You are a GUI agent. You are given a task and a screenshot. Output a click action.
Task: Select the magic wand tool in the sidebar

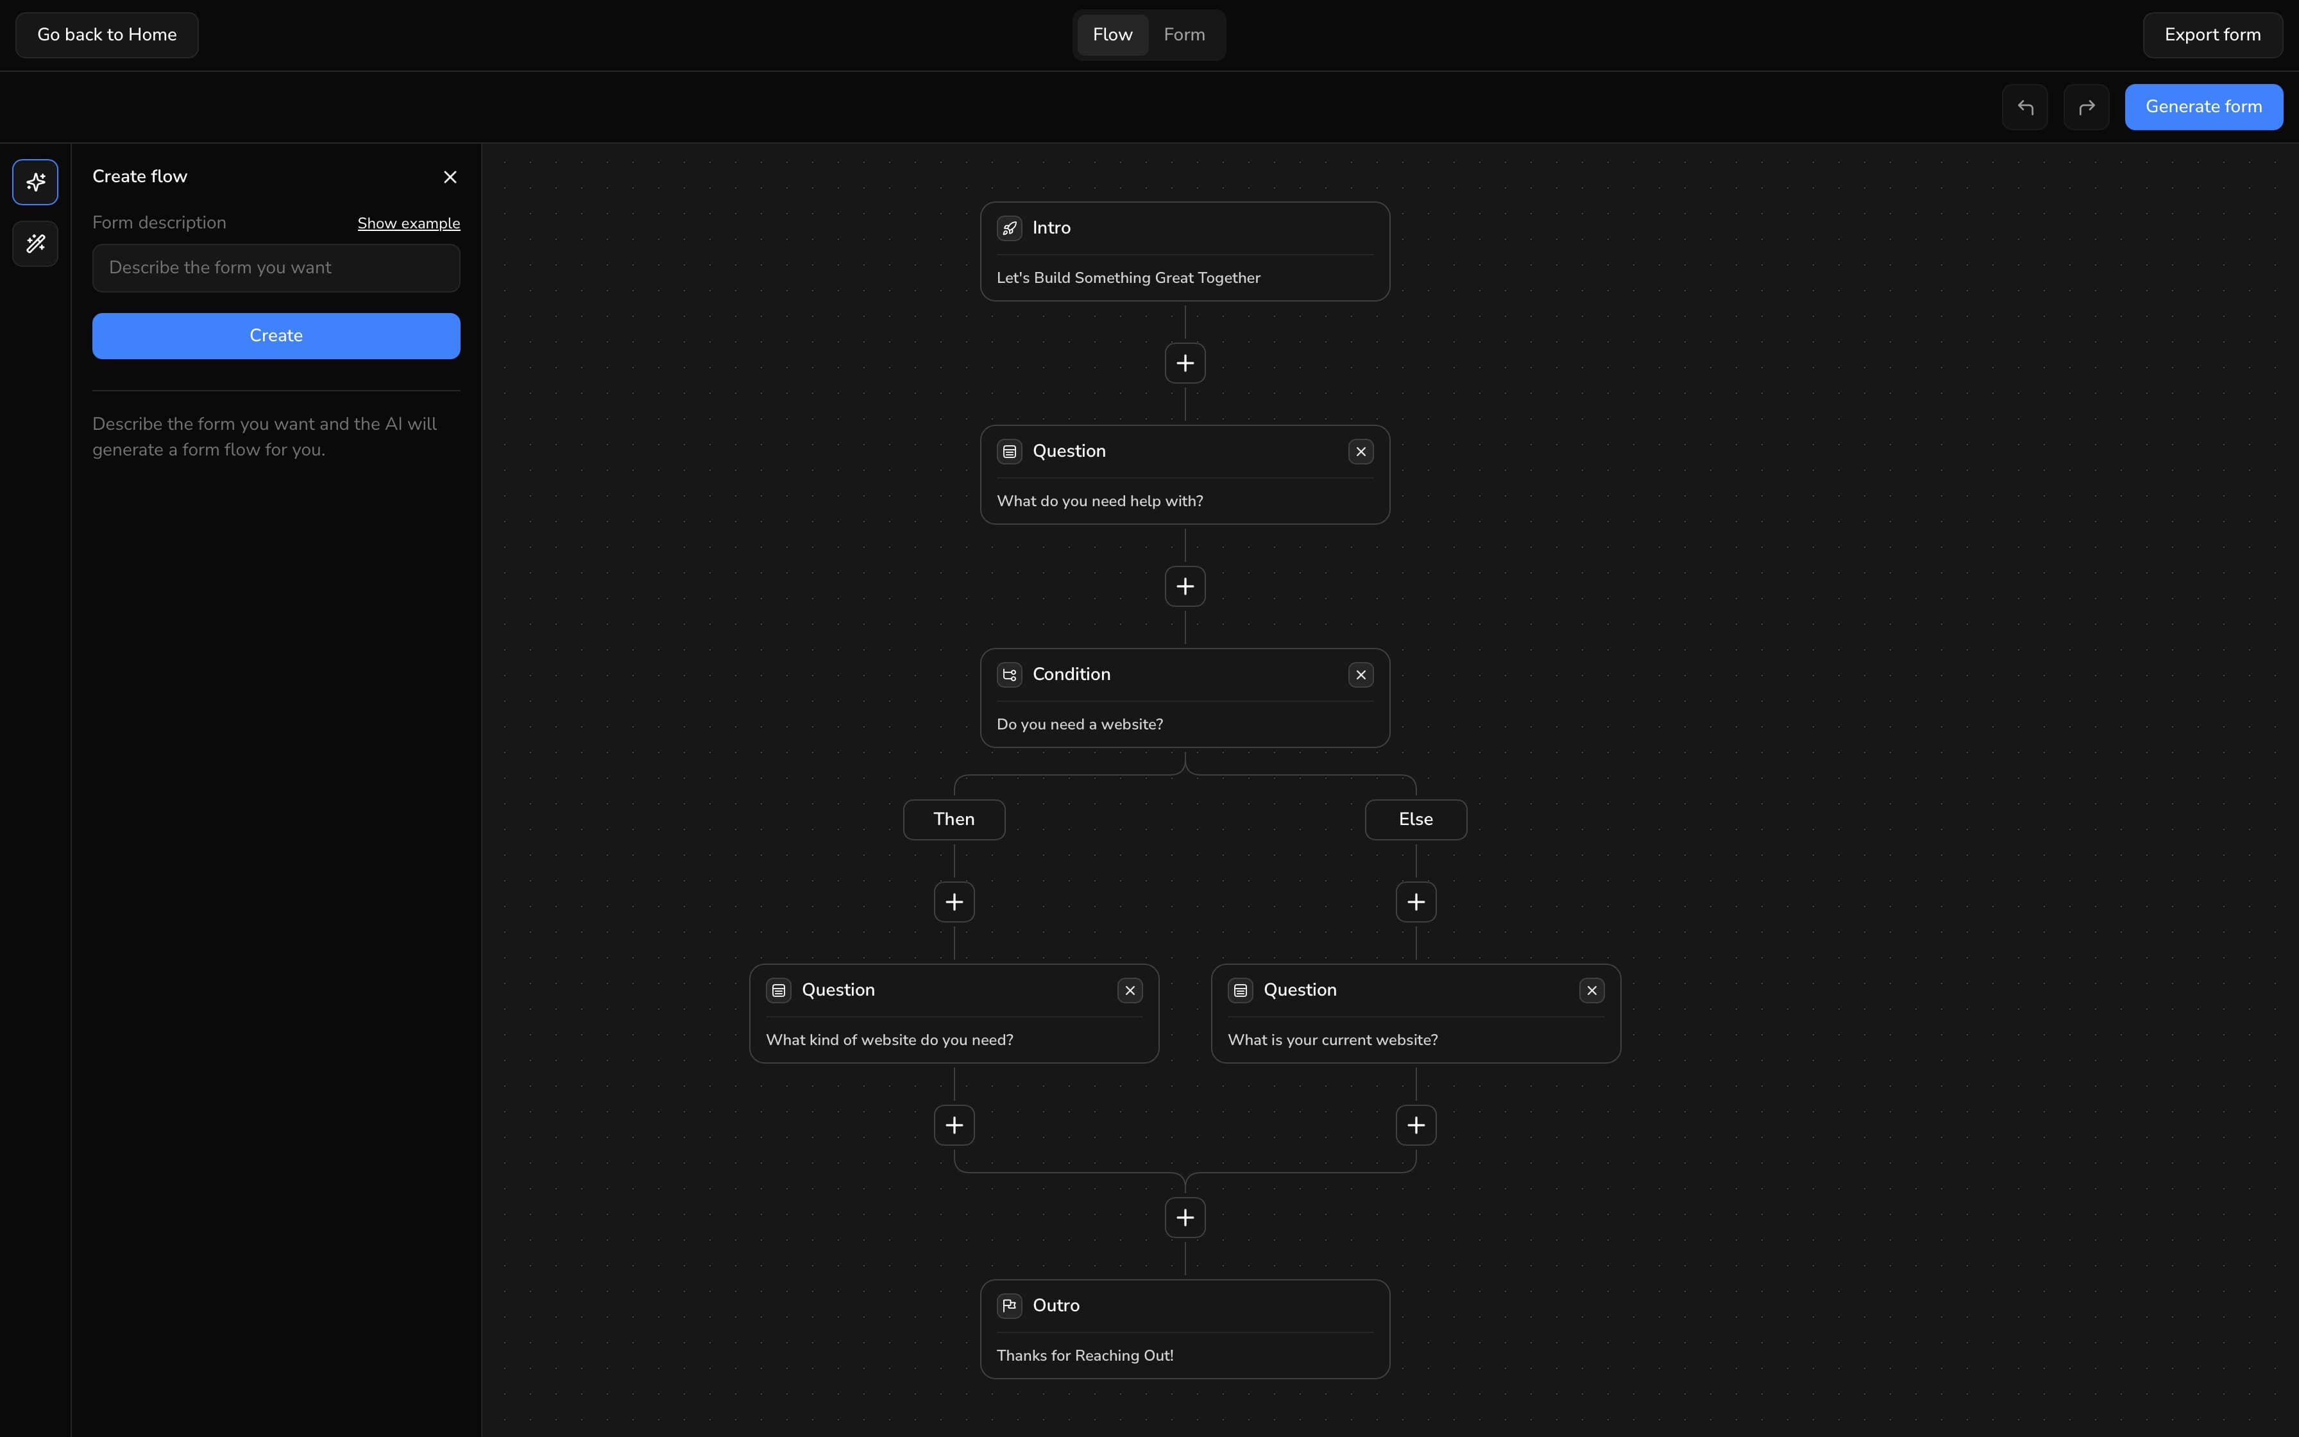point(35,244)
